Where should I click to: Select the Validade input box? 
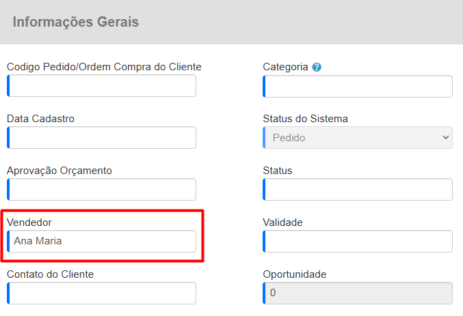tap(358, 241)
